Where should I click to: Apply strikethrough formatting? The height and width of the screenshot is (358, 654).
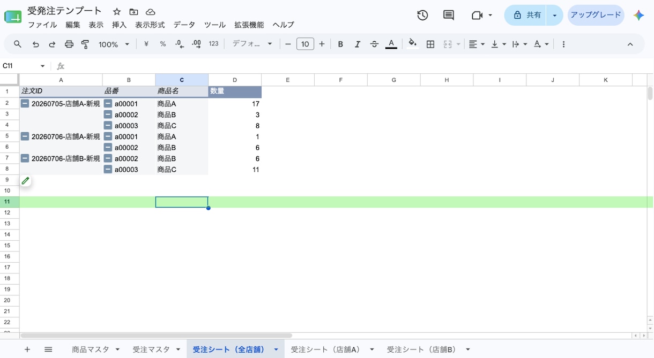pyautogui.click(x=374, y=44)
